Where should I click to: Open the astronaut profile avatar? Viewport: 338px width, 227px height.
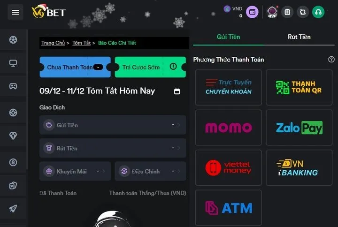click(x=272, y=12)
